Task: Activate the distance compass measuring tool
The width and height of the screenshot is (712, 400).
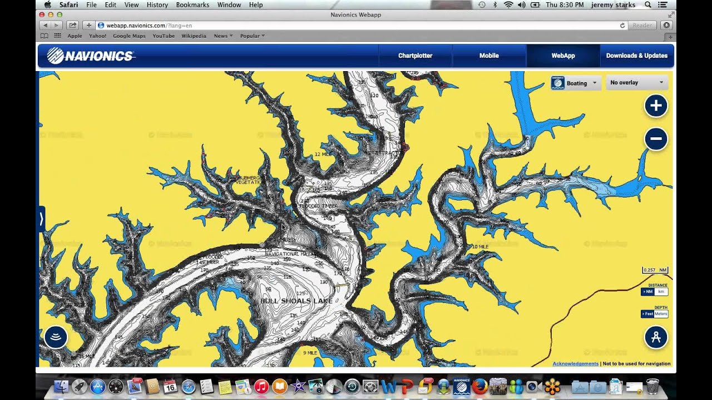Action: (656, 337)
